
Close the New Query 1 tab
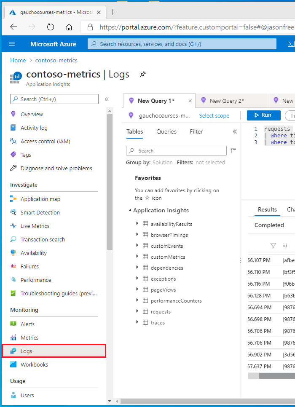(x=190, y=101)
